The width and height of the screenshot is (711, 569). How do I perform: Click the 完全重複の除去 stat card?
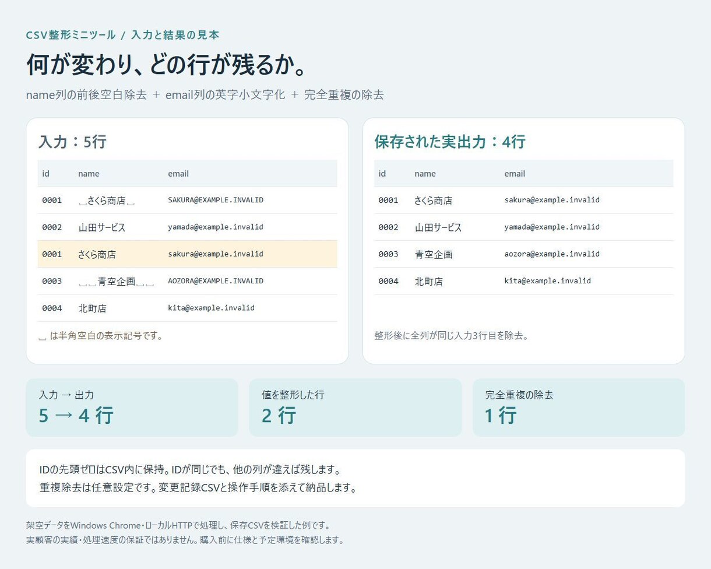(x=579, y=408)
